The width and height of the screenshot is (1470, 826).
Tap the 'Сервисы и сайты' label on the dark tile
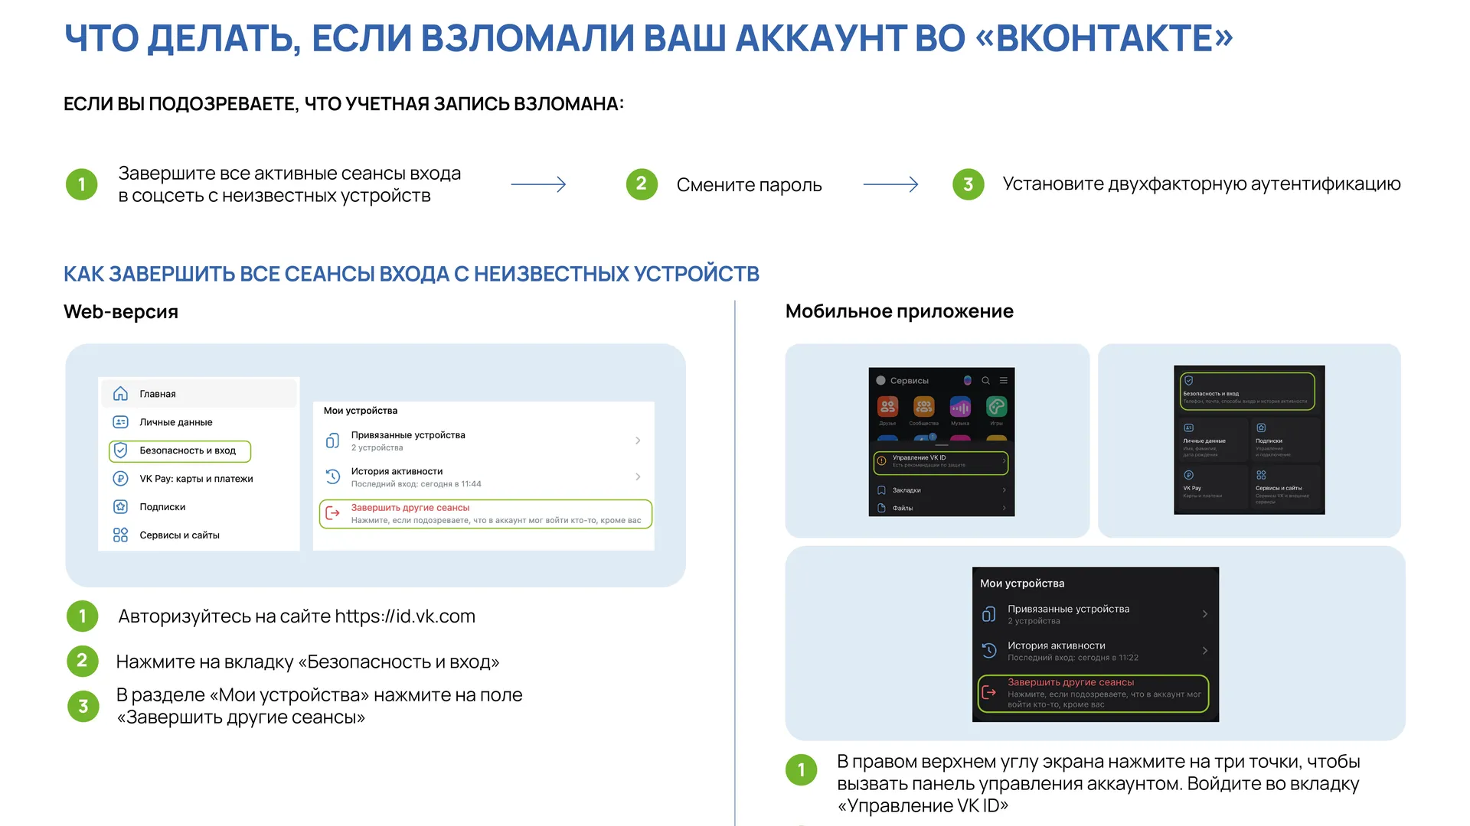[1279, 488]
